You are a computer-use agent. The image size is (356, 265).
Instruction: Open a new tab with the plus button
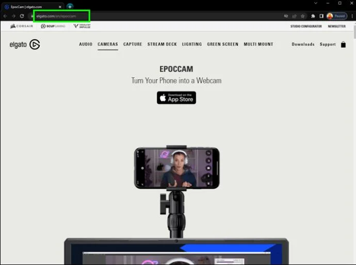coord(70,7)
